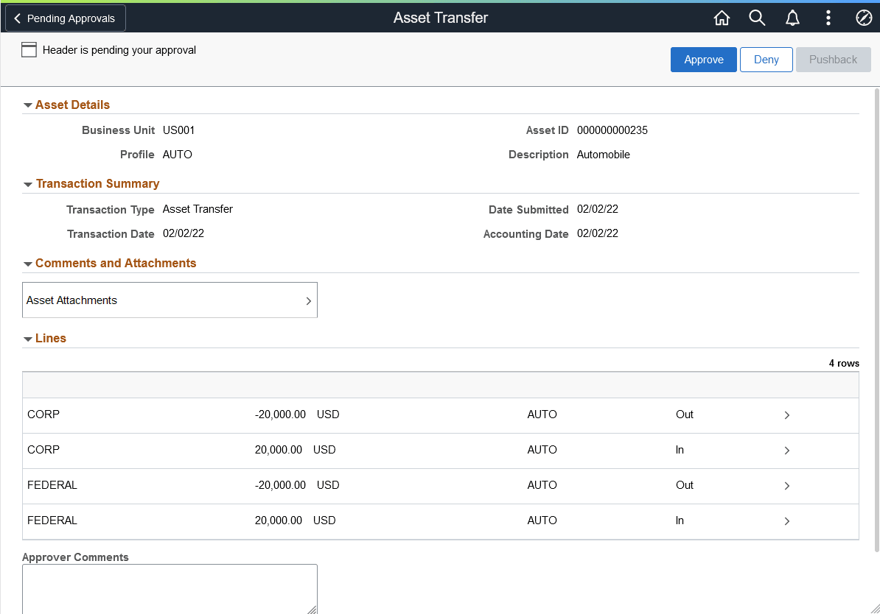This screenshot has height=614, width=880.
Task: View the Notifications bell
Action: tap(792, 18)
